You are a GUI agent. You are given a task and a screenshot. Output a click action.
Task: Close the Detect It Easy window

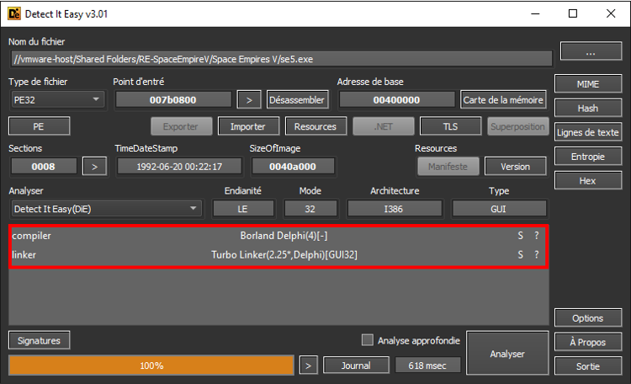[611, 13]
